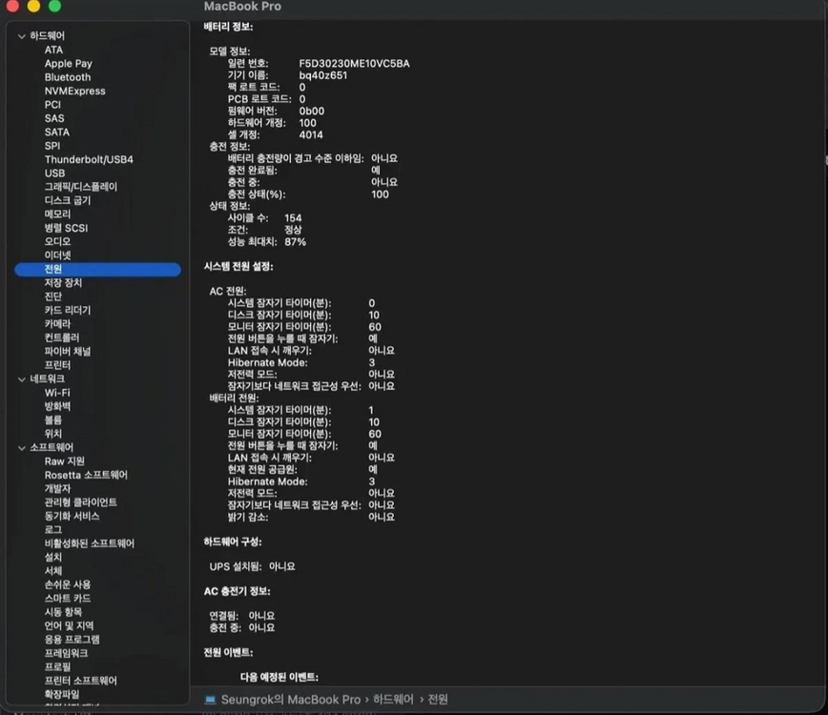Image resolution: width=828 pixels, height=715 pixels.
Task: Select 프린터 소프트웨어 item
Action: coord(81,681)
